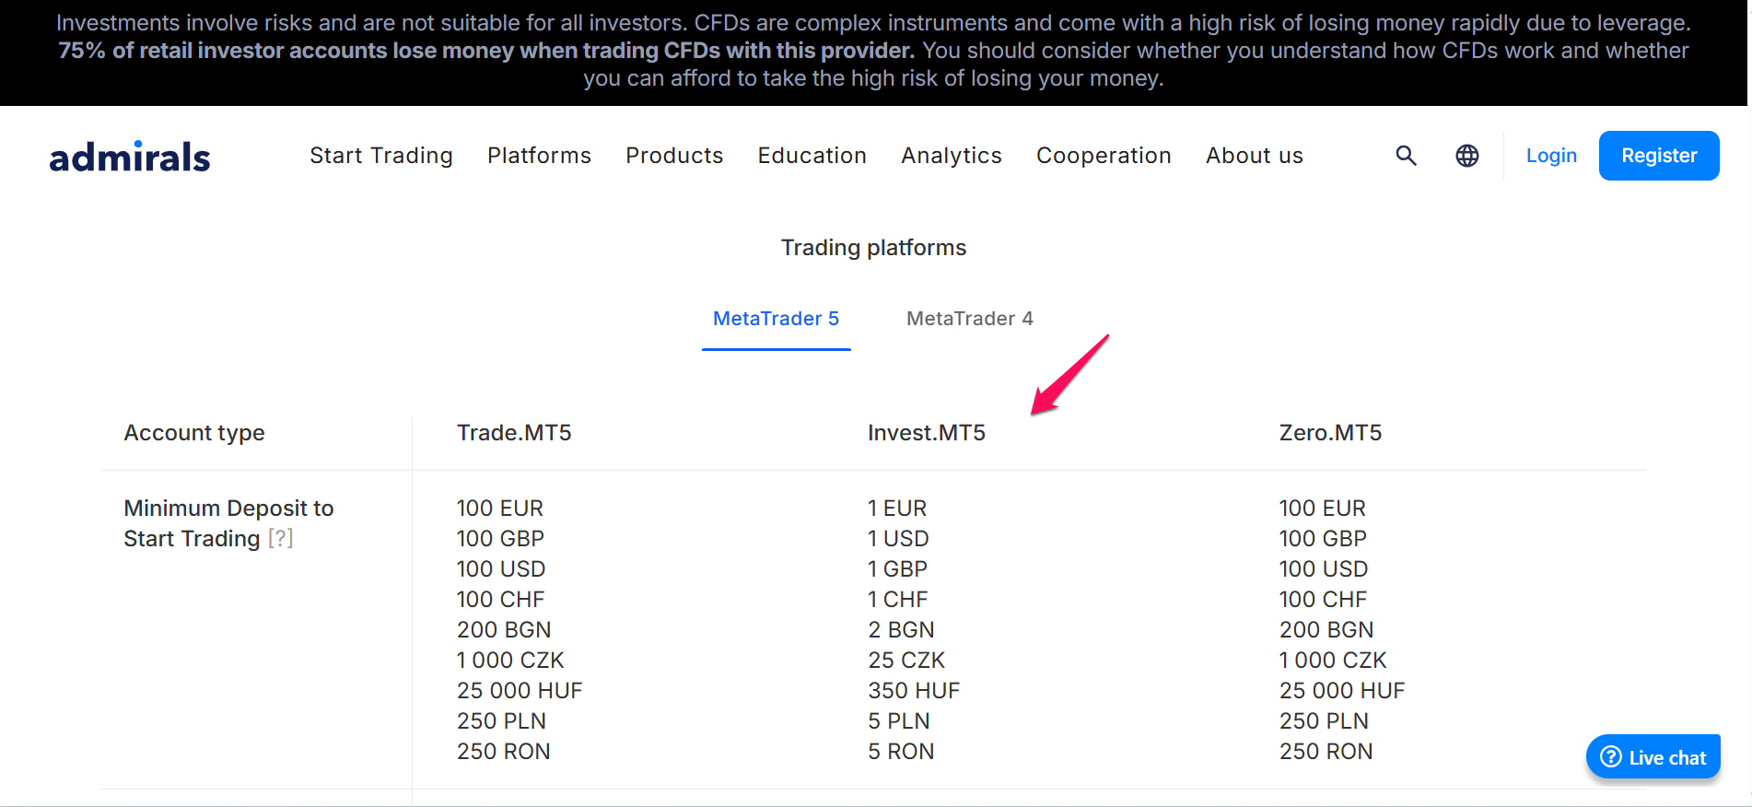Open the Analytics menu
1752x807 pixels.
[x=952, y=156]
